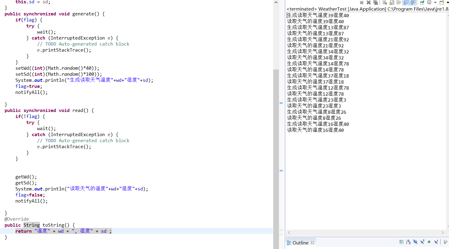Screen dimensions: 449x249
Task: Click the editor vertical scrollbar thumb
Action: click(276, 159)
